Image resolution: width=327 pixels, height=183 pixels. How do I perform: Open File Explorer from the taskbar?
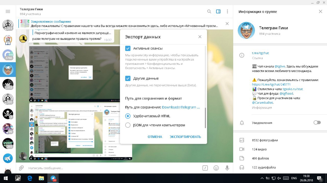click(x=41, y=178)
